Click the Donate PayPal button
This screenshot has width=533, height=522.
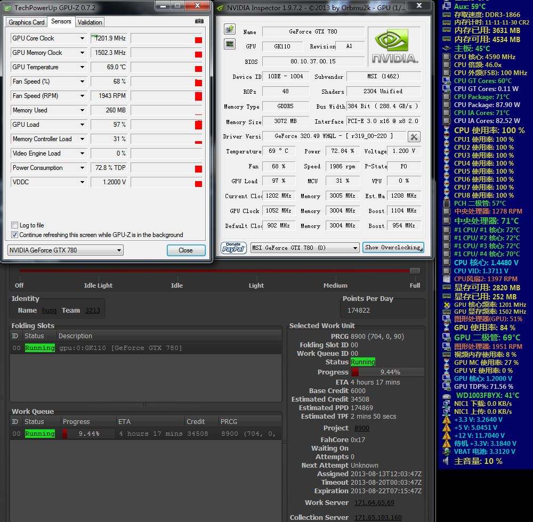[233, 248]
